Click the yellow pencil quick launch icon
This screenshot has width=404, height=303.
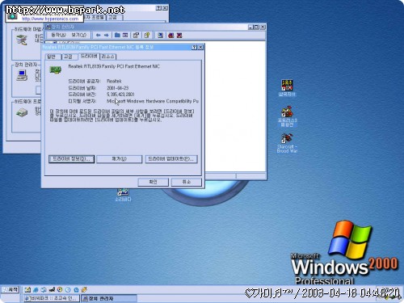tap(84, 290)
